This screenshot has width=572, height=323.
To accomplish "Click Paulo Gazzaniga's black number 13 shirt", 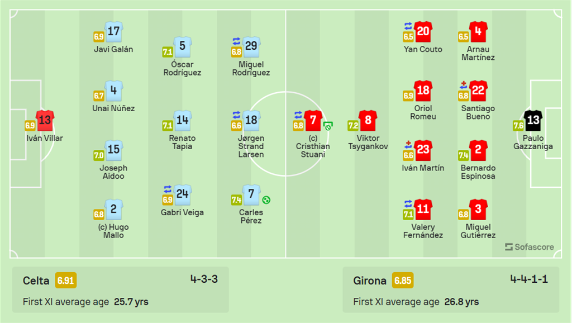I will click(x=533, y=120).
